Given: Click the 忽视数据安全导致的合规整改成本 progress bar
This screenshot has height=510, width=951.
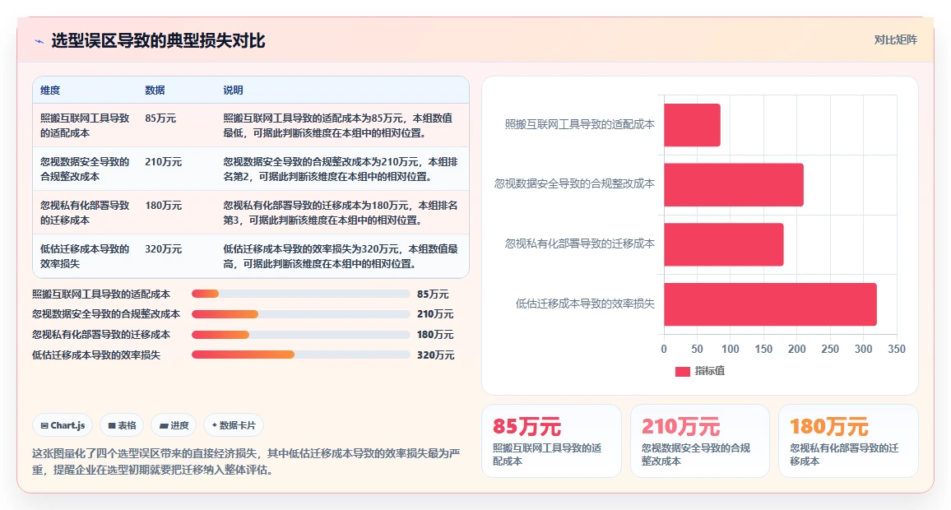Looking at the screenshot, I should 301,314.
